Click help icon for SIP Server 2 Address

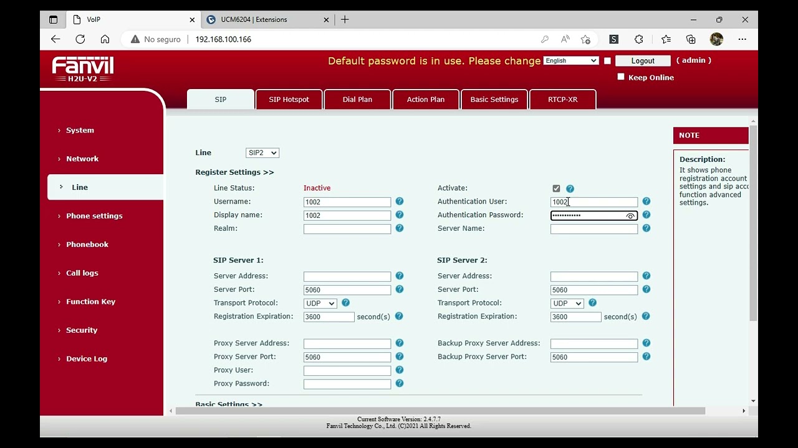(x=647, y=276)
